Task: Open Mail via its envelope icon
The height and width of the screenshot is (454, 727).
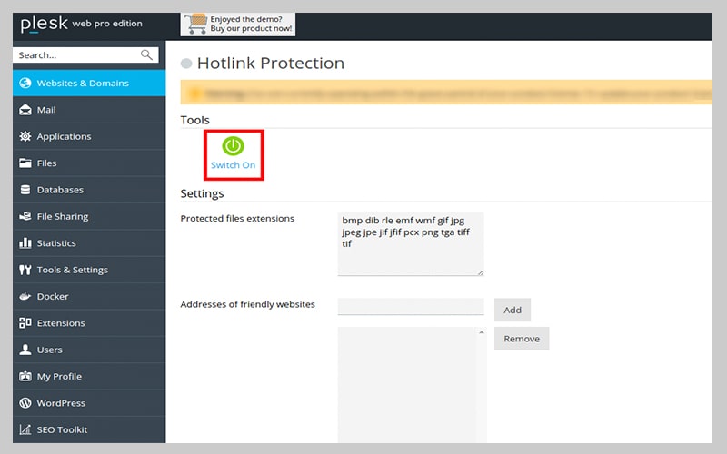Action: point(25,110)
